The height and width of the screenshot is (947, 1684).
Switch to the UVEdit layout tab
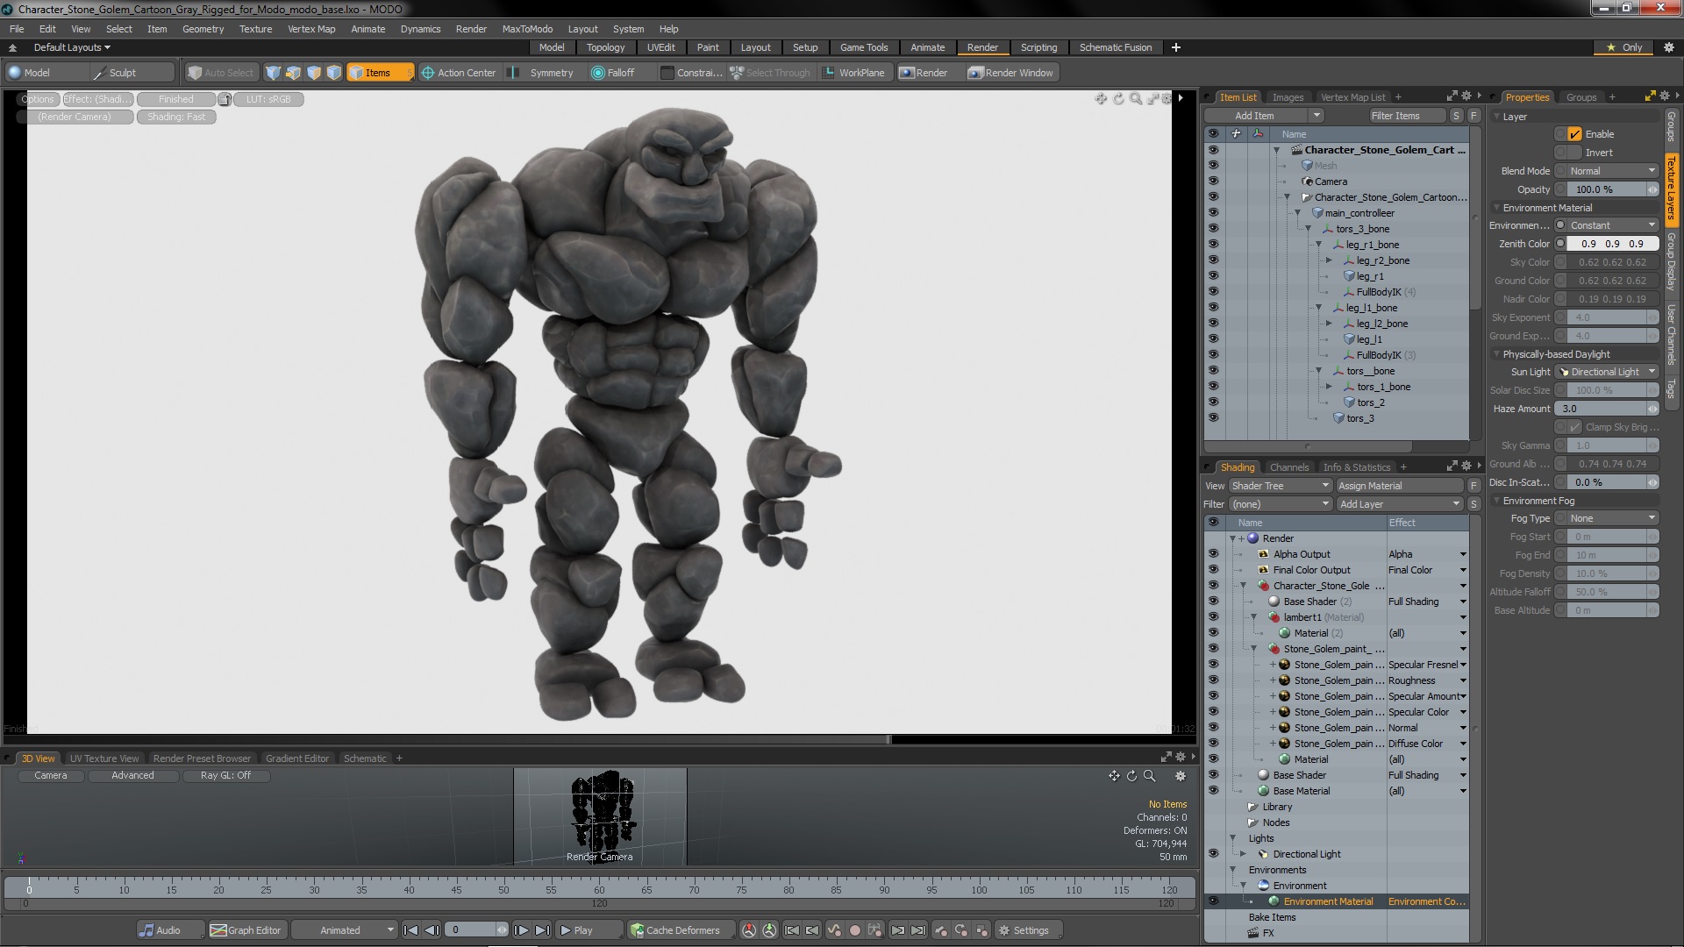660,47
